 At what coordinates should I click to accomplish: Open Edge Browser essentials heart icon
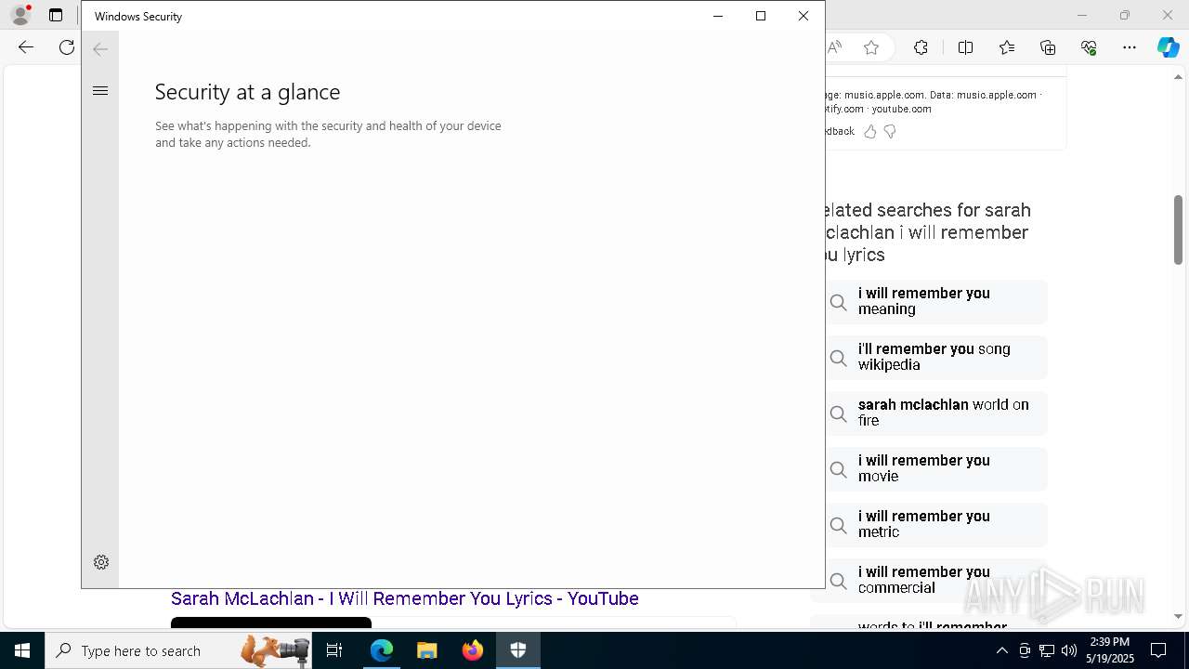coord(1089,47)
